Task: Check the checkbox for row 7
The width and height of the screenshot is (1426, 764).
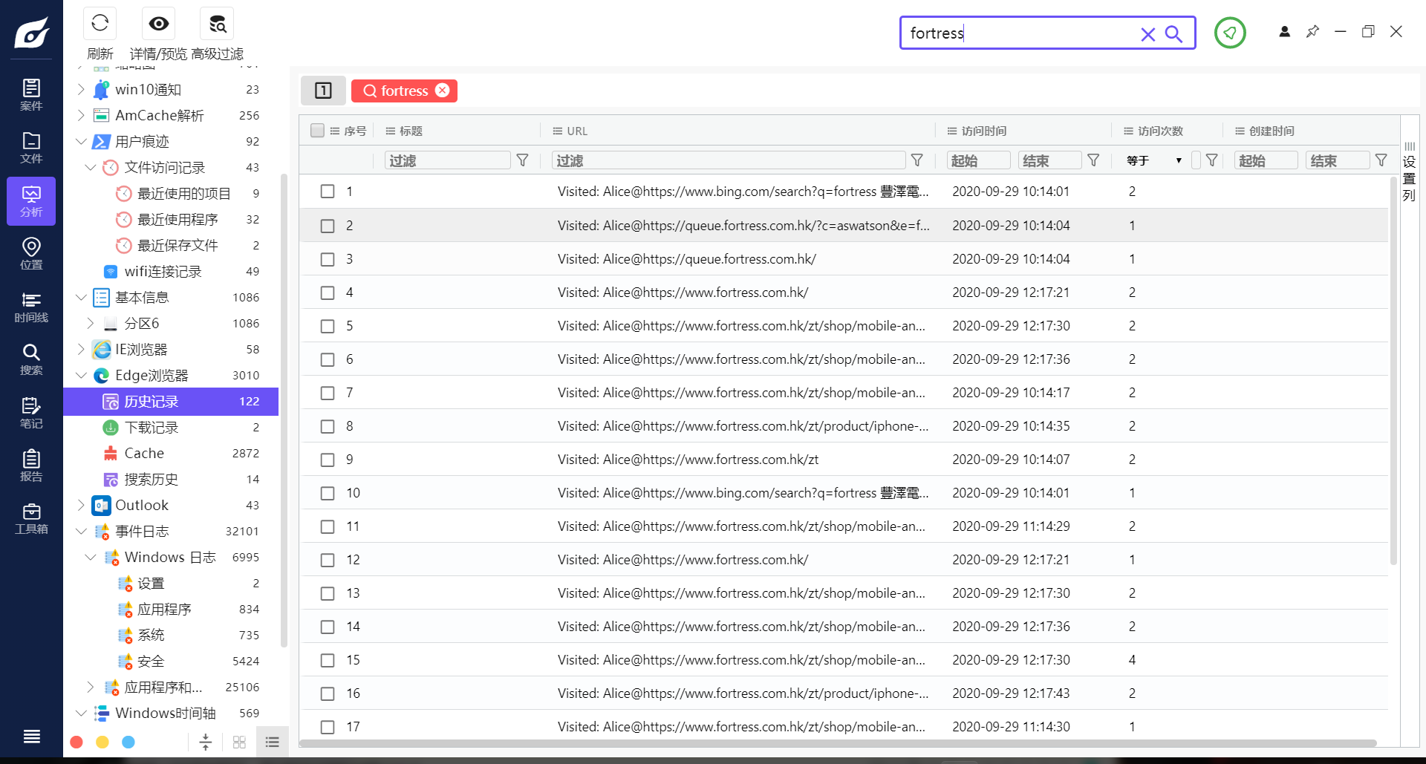Action: point(328,393)
